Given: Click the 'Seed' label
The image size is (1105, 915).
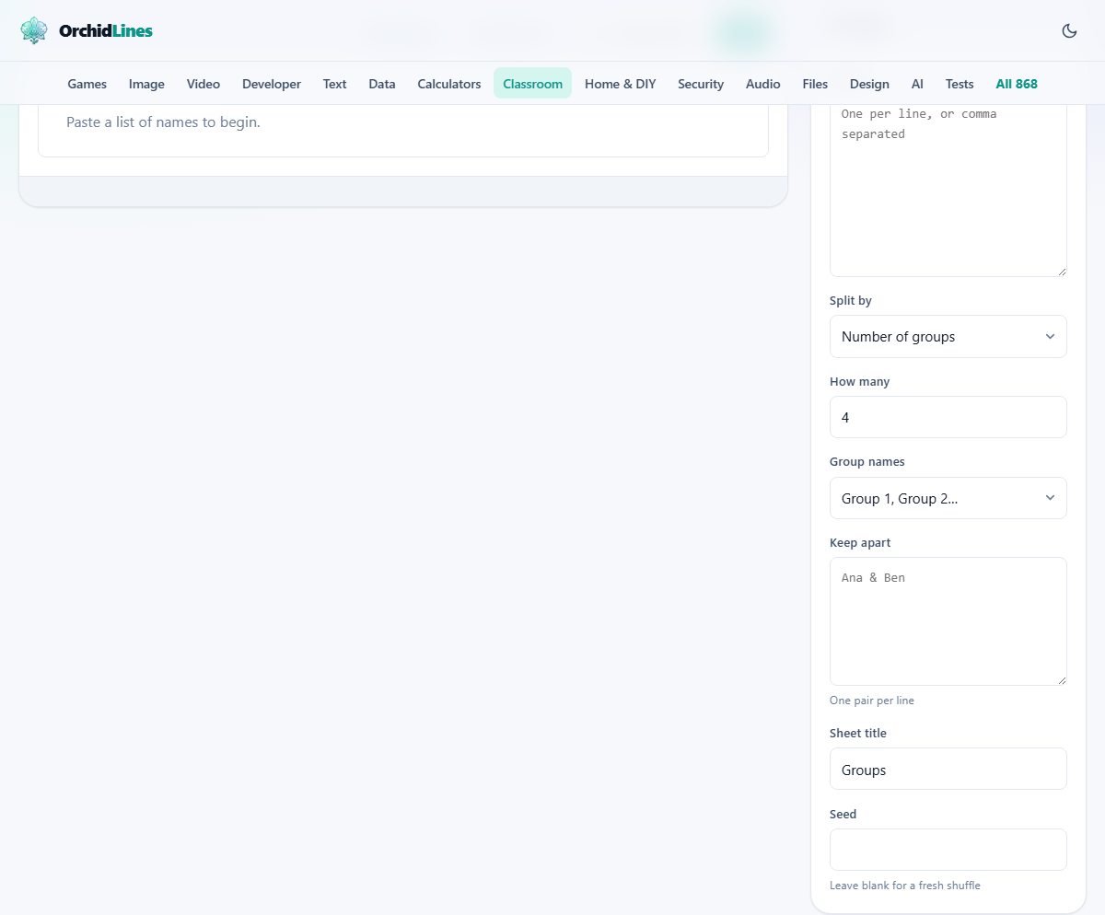Looking at the screenshot, I should [x=843, y=815].
